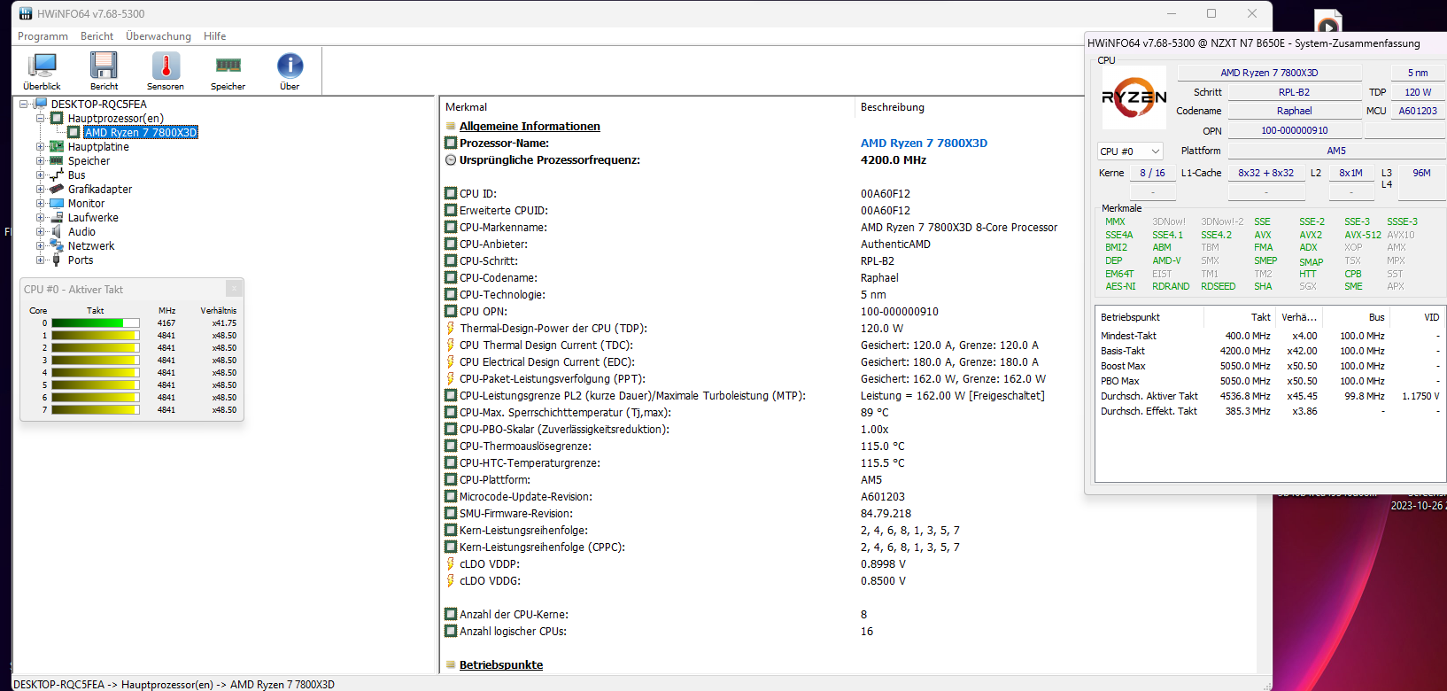Open the Überwachung menu
1447x691 pixels.
(159, 36)
